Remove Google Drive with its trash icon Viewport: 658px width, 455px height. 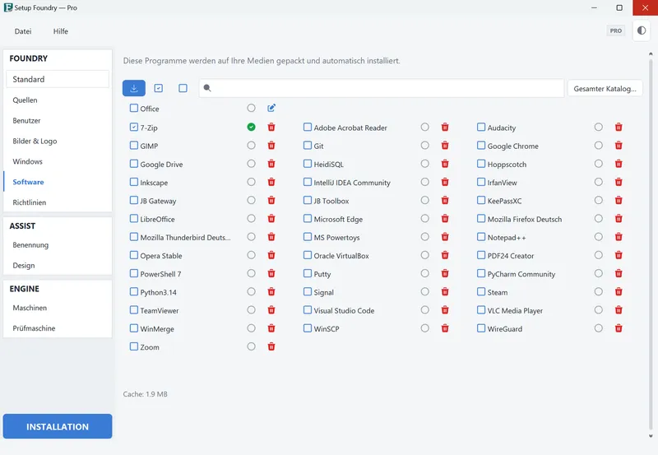271,164
